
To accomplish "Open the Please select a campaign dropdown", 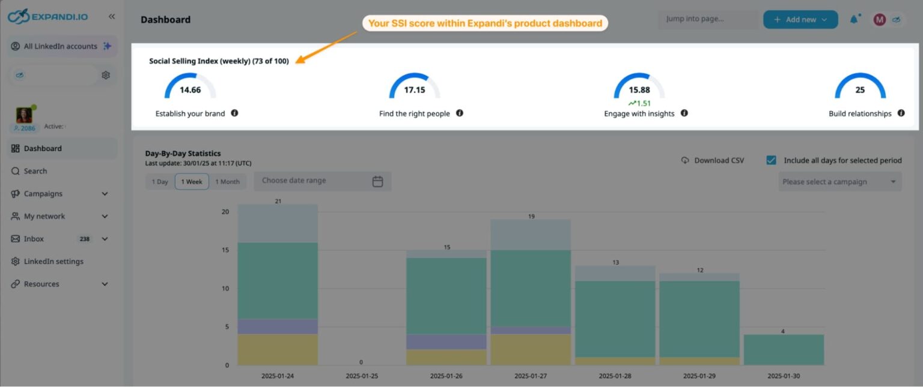I will click(839, 181).
